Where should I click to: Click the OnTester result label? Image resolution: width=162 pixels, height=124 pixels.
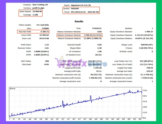(126, 51)
